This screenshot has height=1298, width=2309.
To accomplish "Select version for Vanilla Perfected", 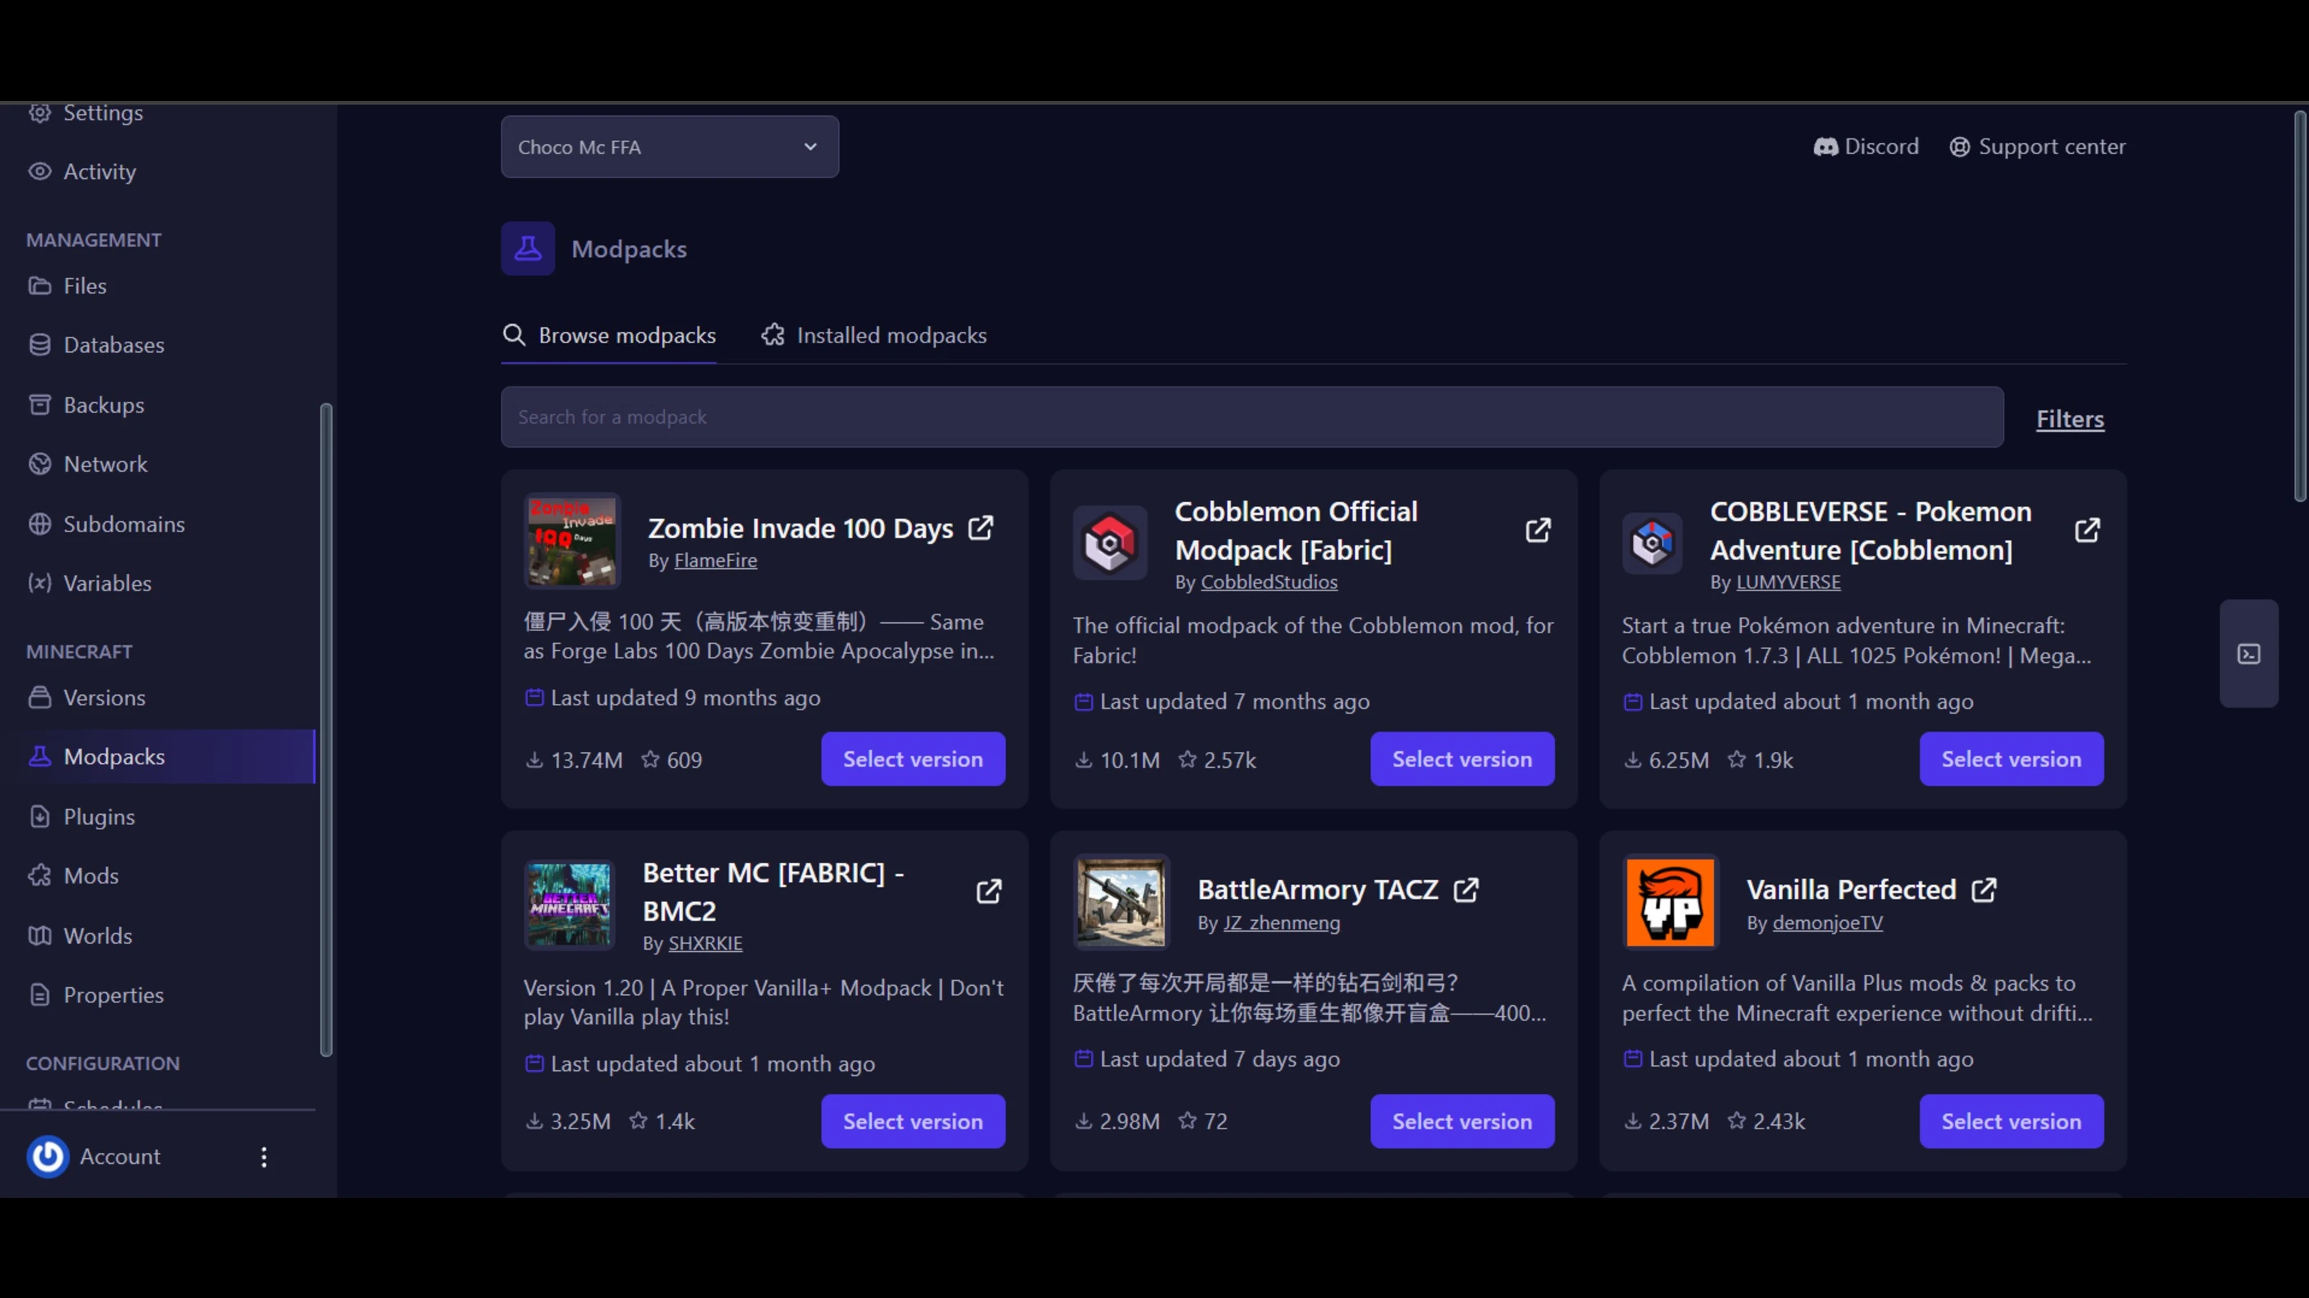I will click(x=2012, y=1121).
